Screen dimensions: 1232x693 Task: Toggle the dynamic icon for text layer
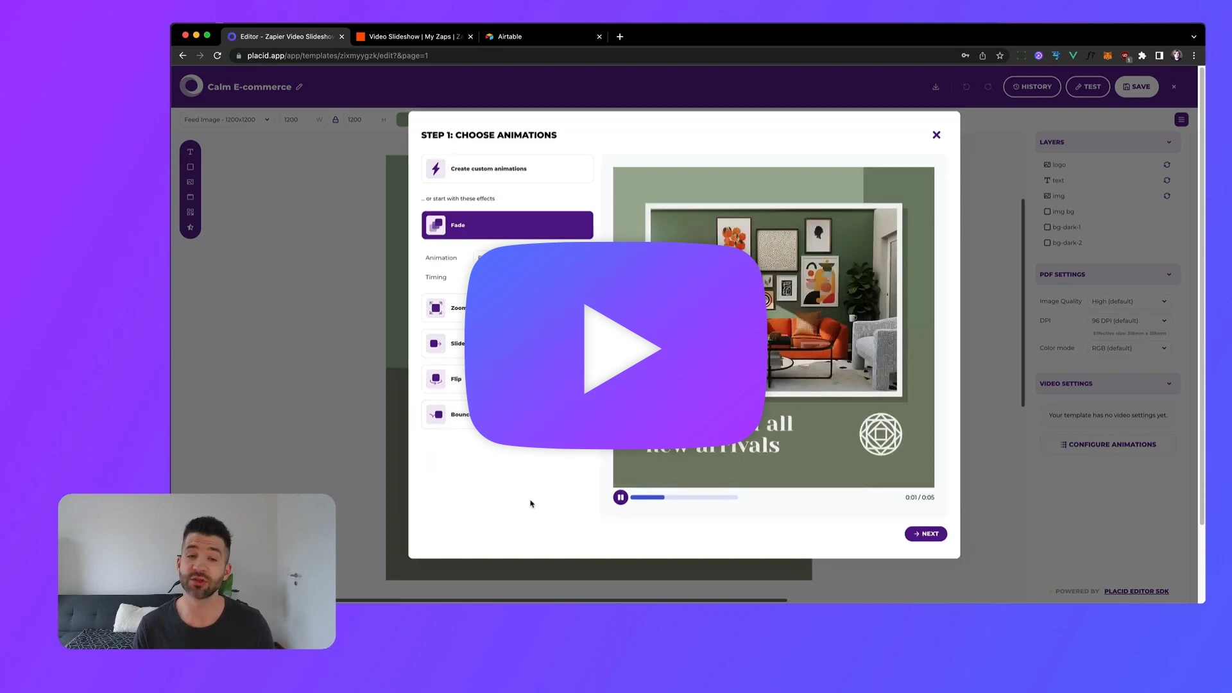[x=1167, y=180]
